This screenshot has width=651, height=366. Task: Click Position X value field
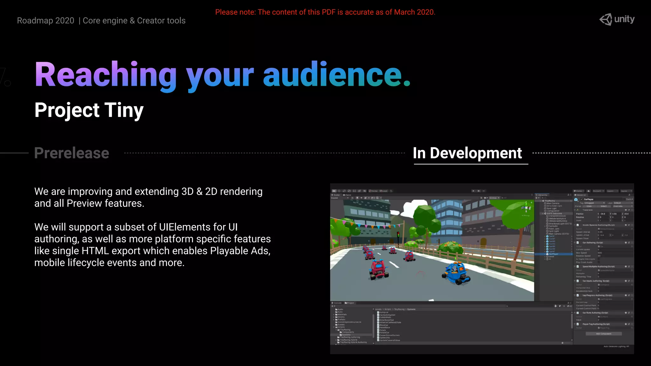(x=603, y=214)
